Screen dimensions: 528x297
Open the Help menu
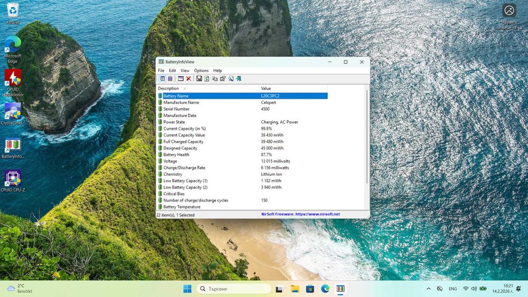tap(218, 71)
